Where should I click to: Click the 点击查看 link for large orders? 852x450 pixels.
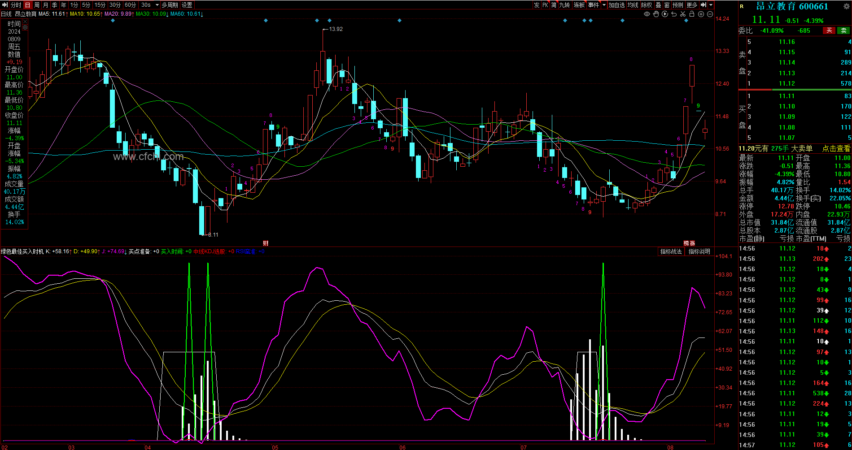(836, 148)
